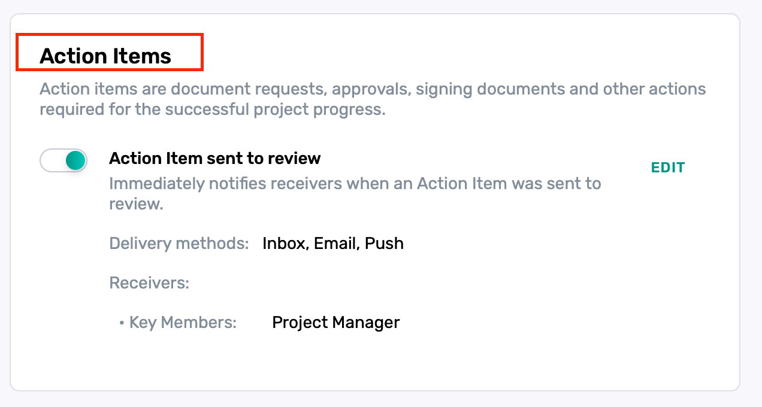Click the green knob of the switch
The image size is (762, 407).
tap(75, 160)
